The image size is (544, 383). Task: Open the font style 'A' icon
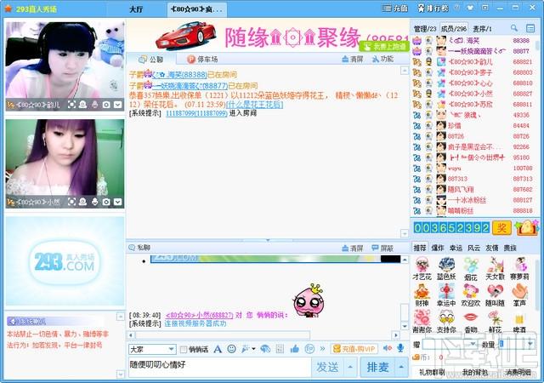tap(218, 349)
